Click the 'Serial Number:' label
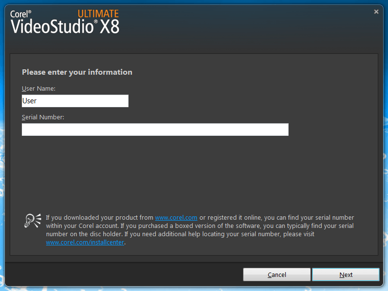This screenshot has height=291, width=388. tap(43, 117)
